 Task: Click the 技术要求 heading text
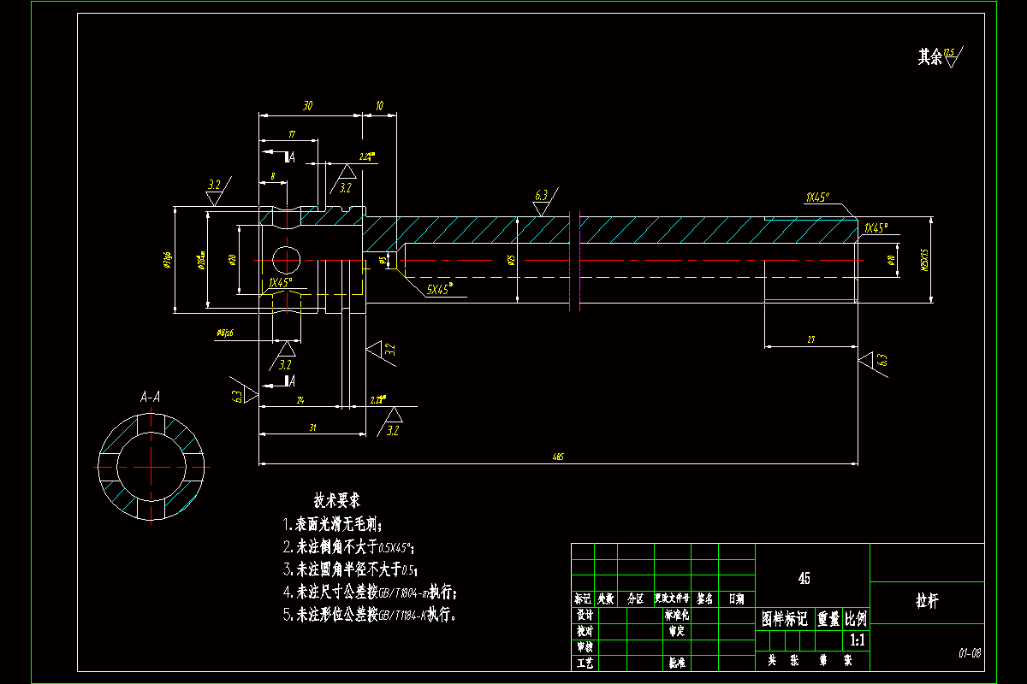coord(336,499)
